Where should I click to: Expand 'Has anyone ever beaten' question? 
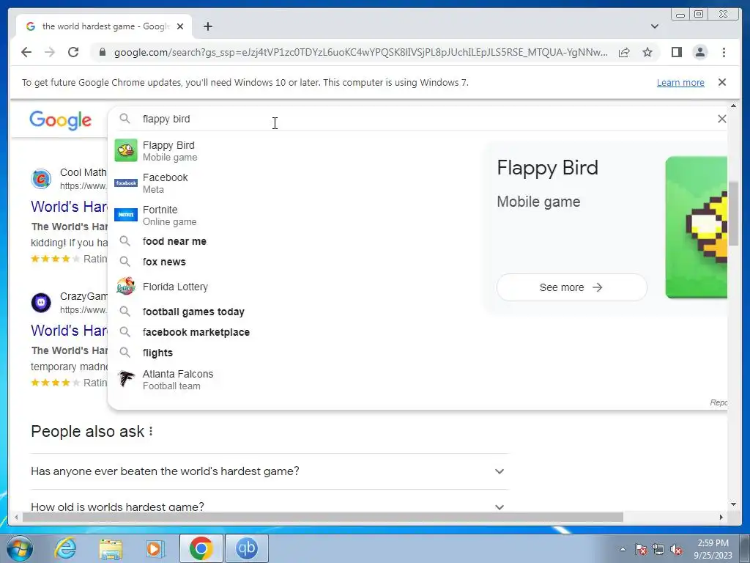click(270, 471)
